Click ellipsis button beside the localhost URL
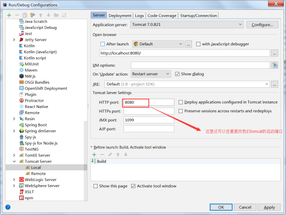Screen dimensions: 286x215 (275, 53)
